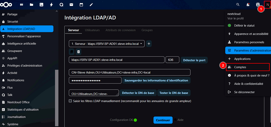Select Comptes in the user menu
The height and width of the screenshot is (127, 271).
(x=240, y=67)
